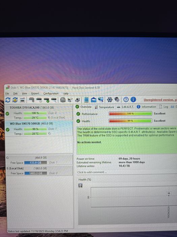
Task: Click the blue refresh arrows toolbar icon
Action: 8,100
